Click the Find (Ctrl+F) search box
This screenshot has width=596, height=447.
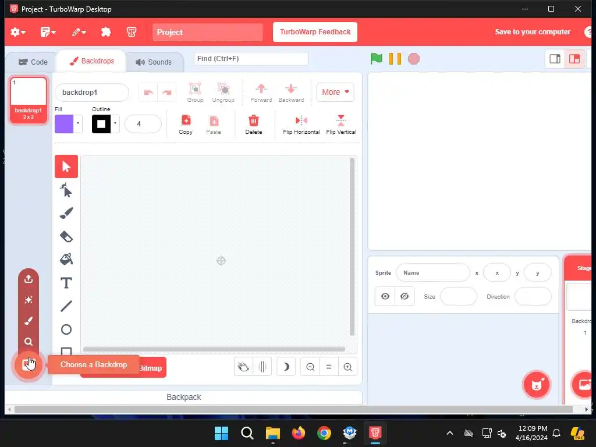[x=251, y=59]
